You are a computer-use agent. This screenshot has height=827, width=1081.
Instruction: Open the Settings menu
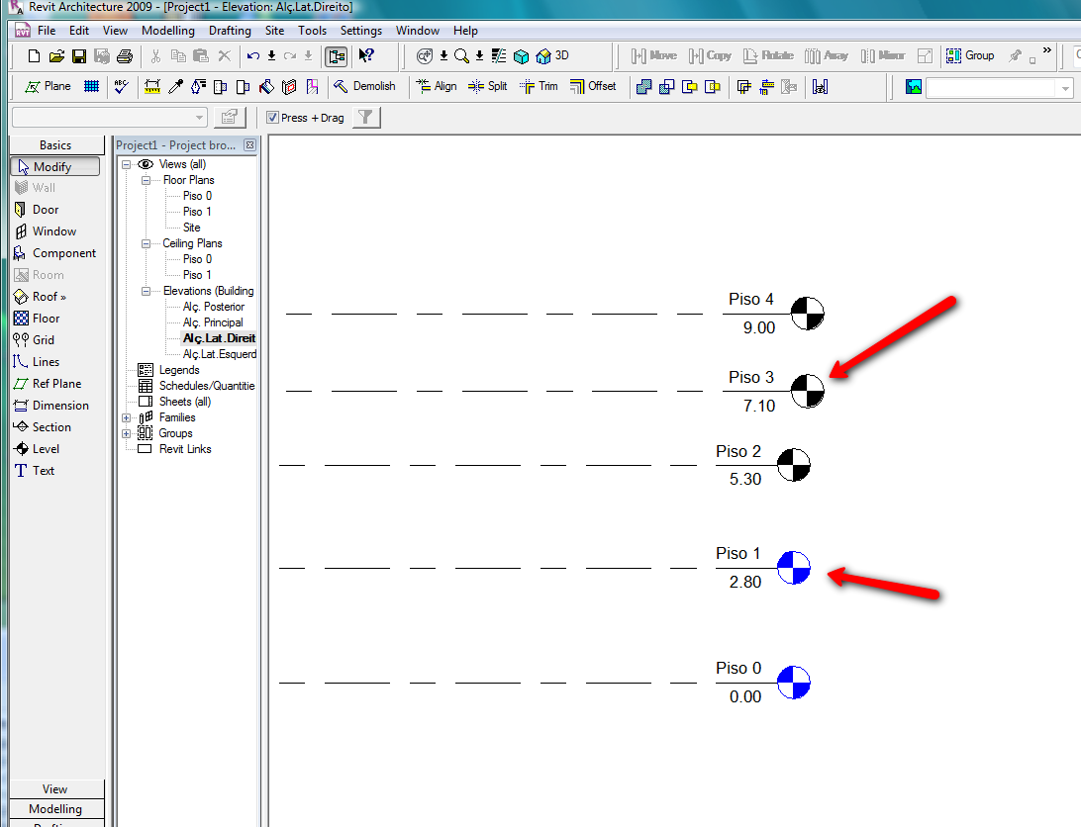pos(360,31)
